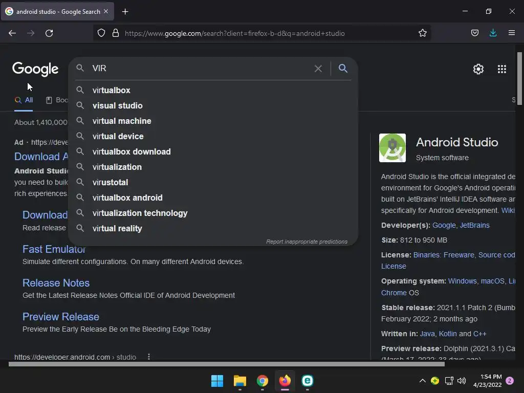Select the virustotal suggestion
The height and width of the screenshot is (393, 524).
213,183
